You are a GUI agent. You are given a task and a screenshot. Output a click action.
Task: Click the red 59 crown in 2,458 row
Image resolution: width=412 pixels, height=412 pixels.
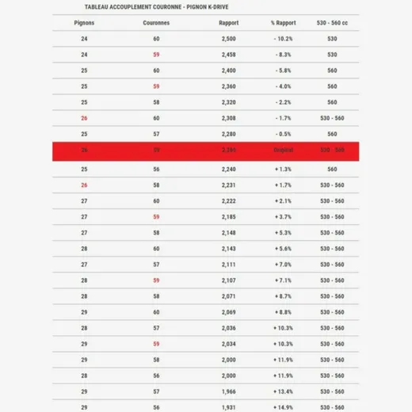pyautogui.click(x=156, y=55)
